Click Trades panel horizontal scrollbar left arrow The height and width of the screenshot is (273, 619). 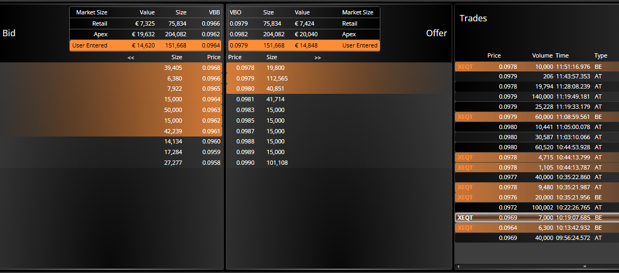(458, 267)
